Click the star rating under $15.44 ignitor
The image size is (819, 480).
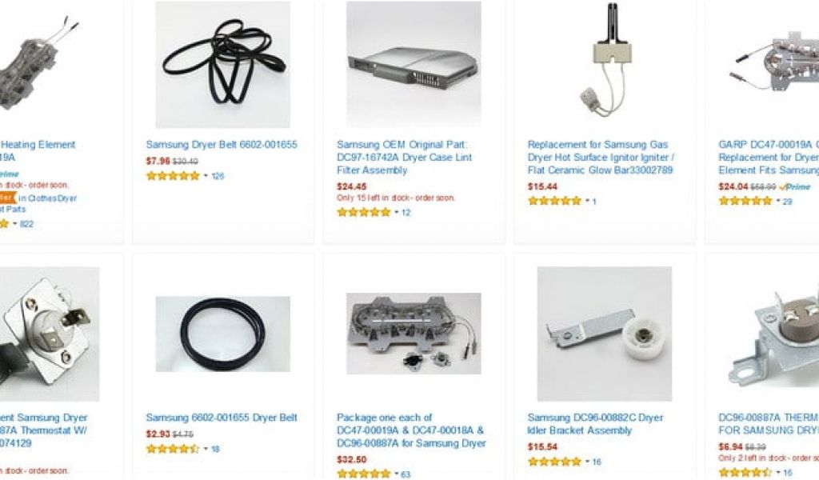click(x=555, y=201)
